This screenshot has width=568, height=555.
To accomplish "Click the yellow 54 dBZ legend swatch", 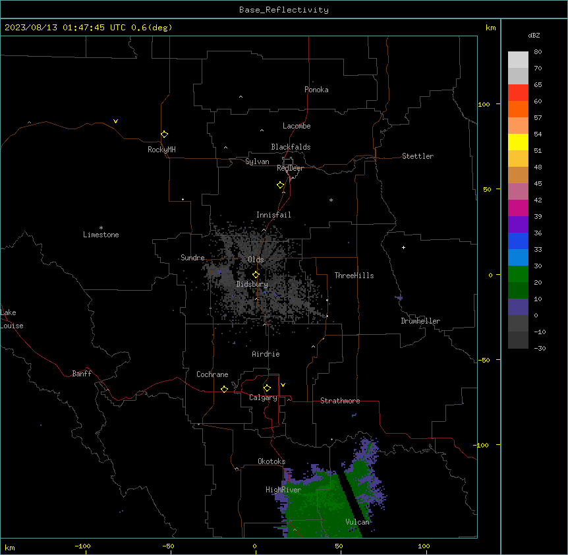I will click(518, 142).
